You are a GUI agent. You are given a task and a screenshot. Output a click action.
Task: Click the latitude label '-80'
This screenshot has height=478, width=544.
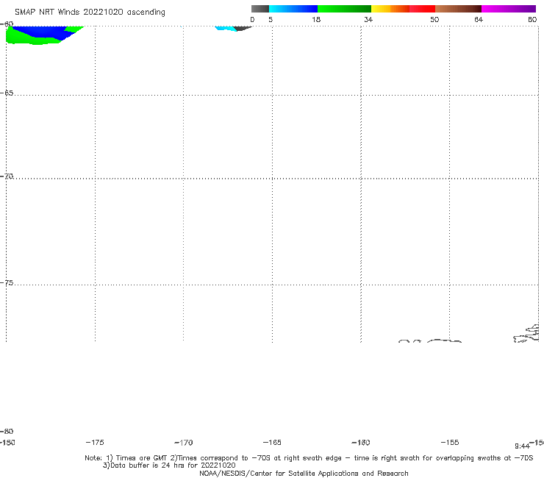pos(7,432)
